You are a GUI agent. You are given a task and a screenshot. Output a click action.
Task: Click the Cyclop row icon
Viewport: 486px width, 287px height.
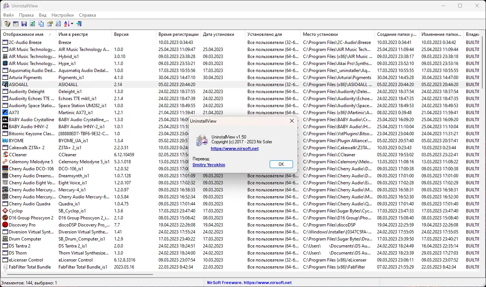pos(5,211)
